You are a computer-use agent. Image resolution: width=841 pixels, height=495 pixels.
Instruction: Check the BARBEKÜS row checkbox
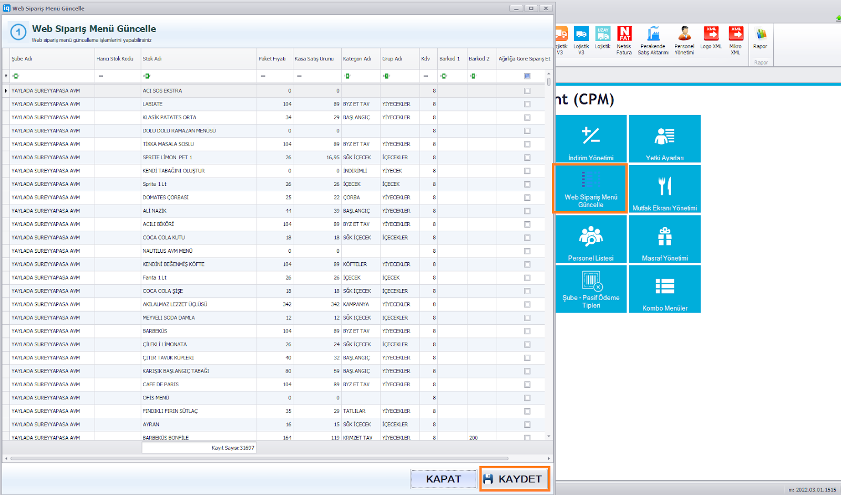click(x=527, y=331)
